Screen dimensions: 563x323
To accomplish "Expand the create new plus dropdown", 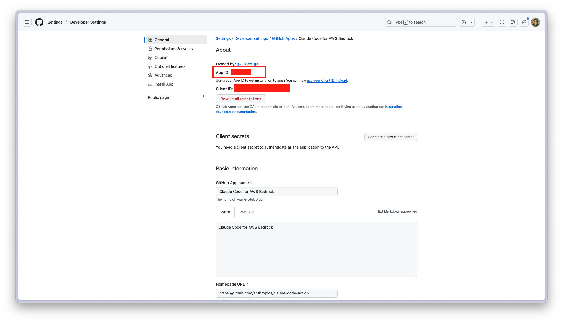I will pyautogui.click(x=488, y=22).
